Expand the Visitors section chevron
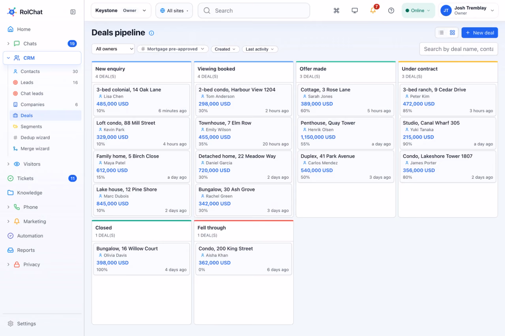The image size is (505, 336). [x=8, y=164]
